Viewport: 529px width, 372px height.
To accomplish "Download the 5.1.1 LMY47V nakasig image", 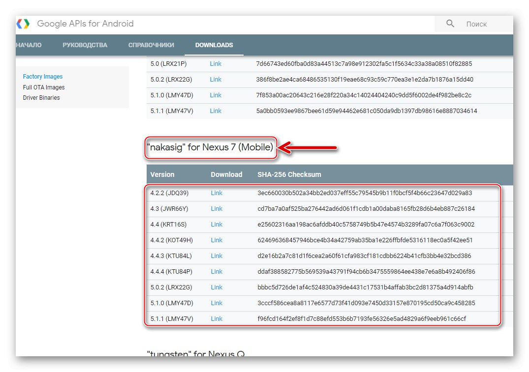I will pyautogui.click(x=217, y=318).
